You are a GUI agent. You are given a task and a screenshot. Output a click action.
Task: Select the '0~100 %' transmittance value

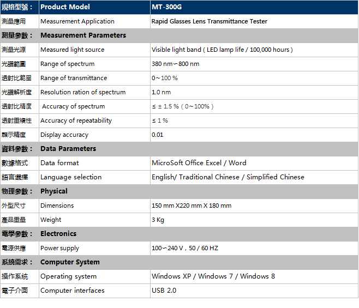pos(165,78)
